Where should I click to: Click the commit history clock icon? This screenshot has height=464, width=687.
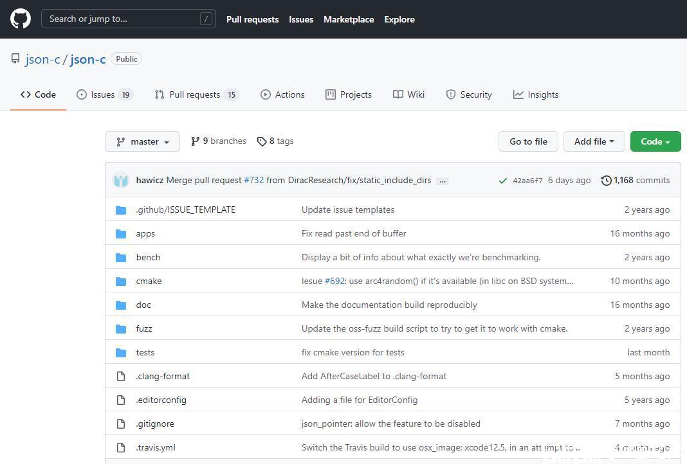tap(606, 181)
